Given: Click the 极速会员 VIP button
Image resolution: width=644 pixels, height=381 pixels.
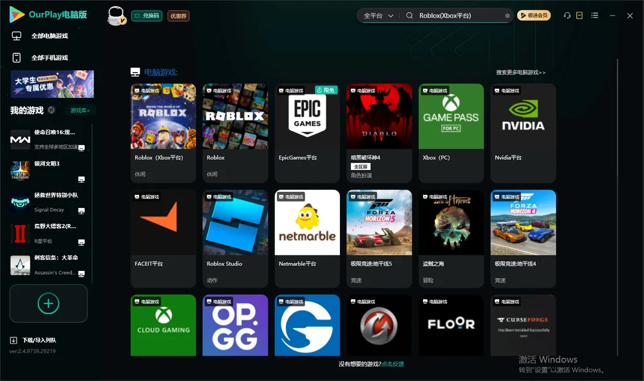Looking at the screenshot, I should point(534,15).
